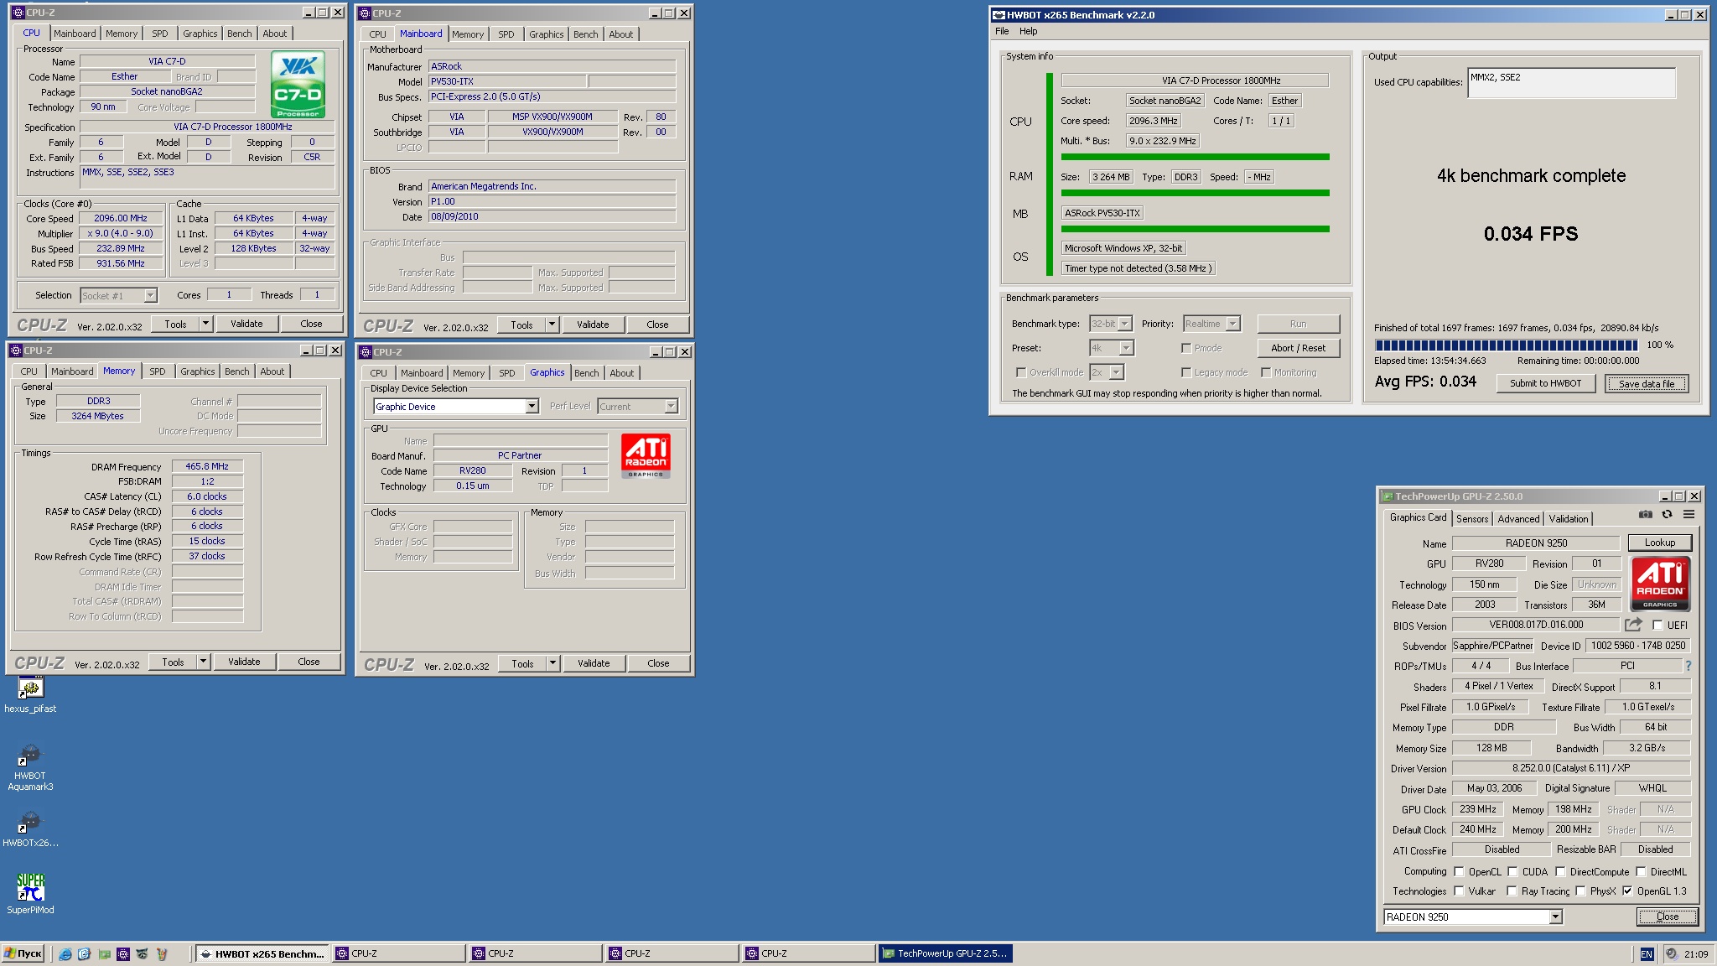
Task: Click the GPU-Z Name field RADEON 9250
Action: (x=1536, y=543)
